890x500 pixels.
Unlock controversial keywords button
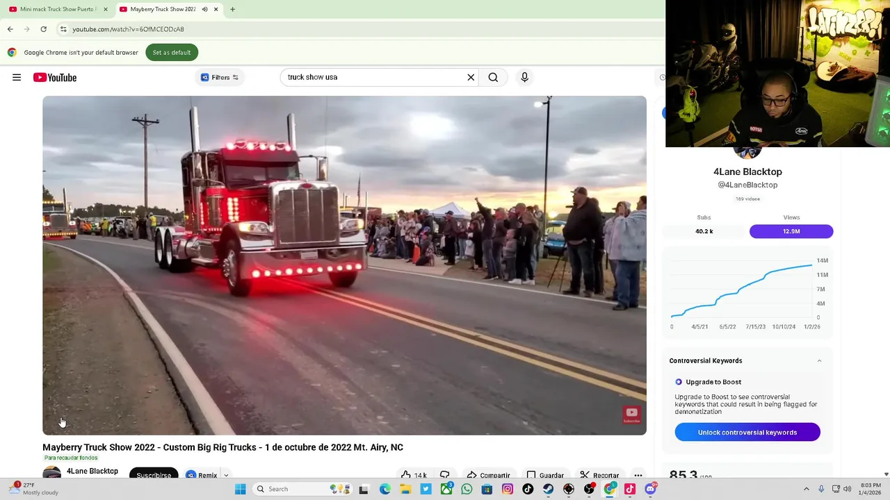tap(747, 432)
